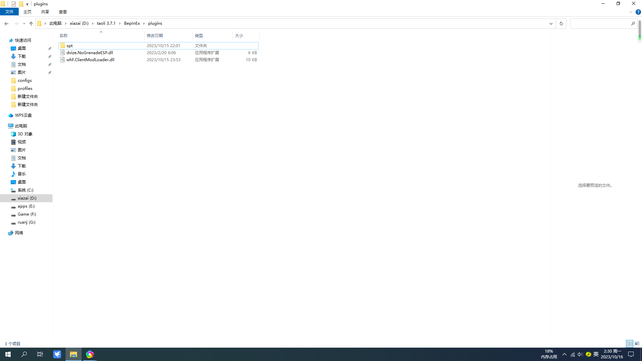Show hidden system tray icons
The image size is (642, 361).
click(x=564, y=354)
